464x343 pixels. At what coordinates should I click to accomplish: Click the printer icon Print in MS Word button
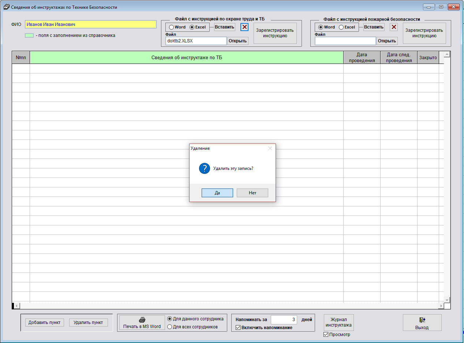coord(142,323)
